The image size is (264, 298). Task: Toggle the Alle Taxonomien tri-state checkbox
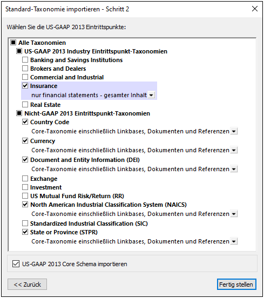(13, 43)
